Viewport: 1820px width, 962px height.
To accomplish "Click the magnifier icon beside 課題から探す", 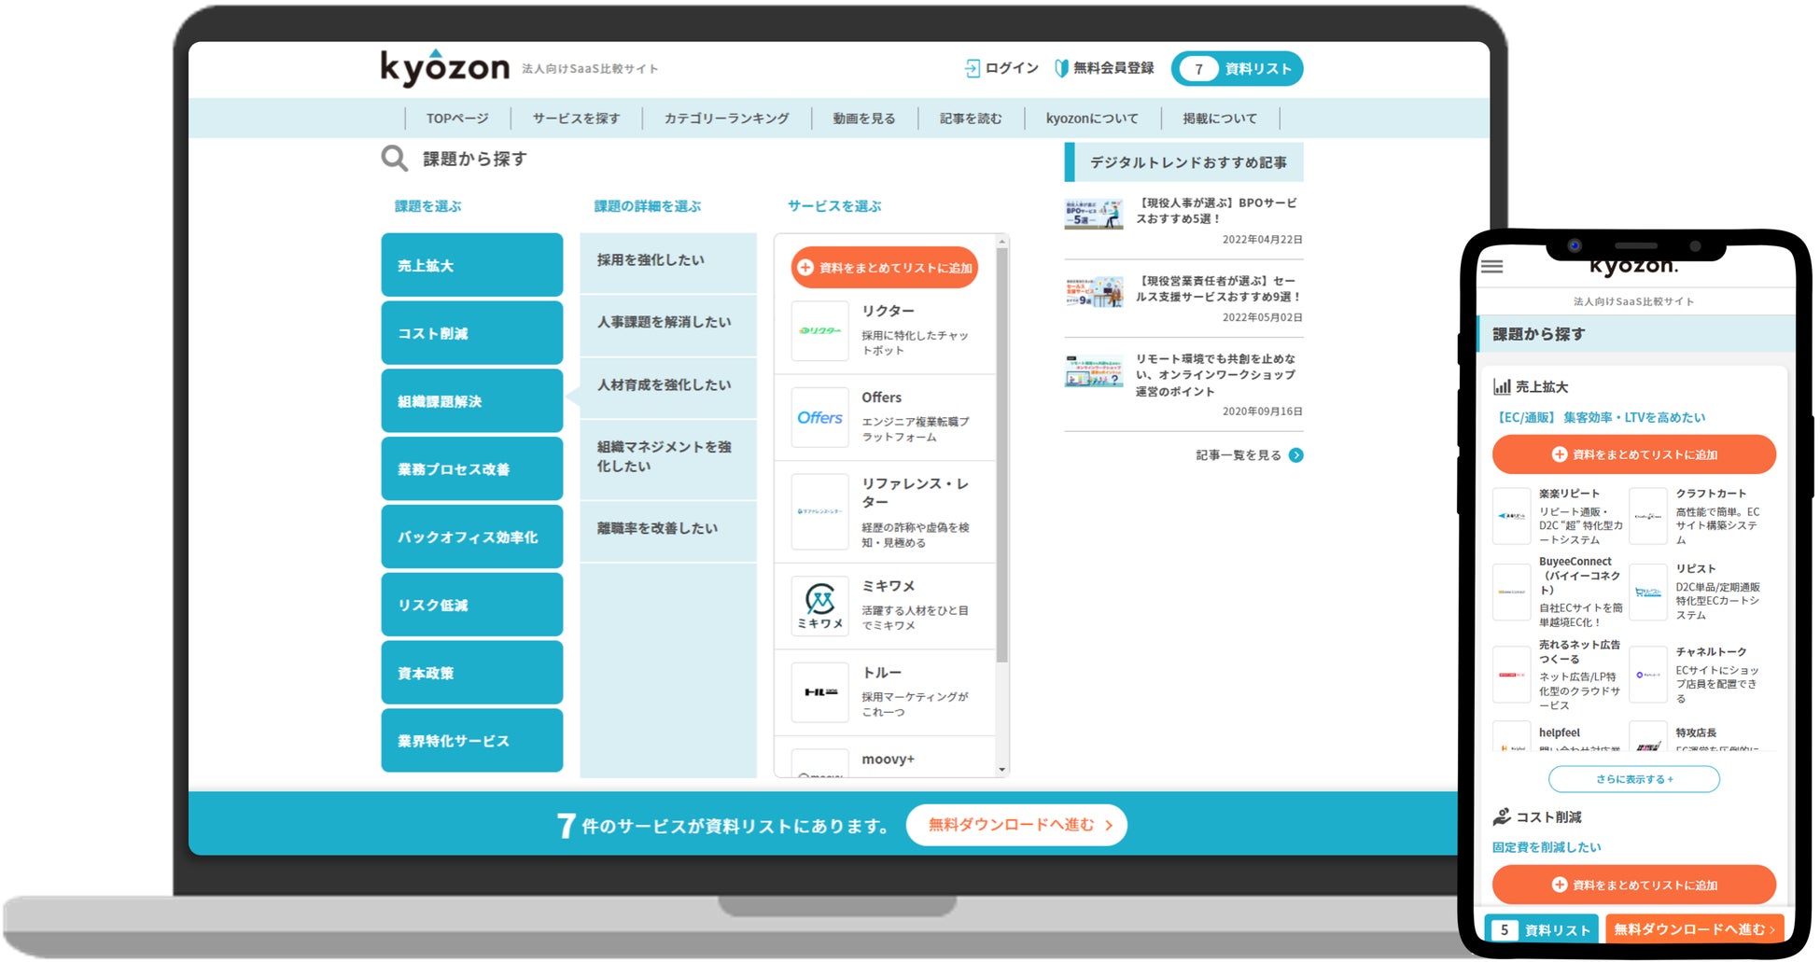I will pos(394,159).
